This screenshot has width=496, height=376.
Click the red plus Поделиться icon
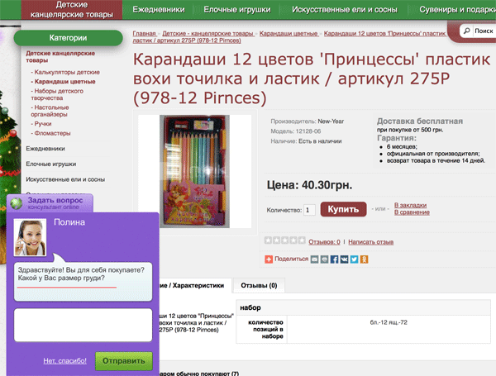pyautogui.click(x=269, y=259)
